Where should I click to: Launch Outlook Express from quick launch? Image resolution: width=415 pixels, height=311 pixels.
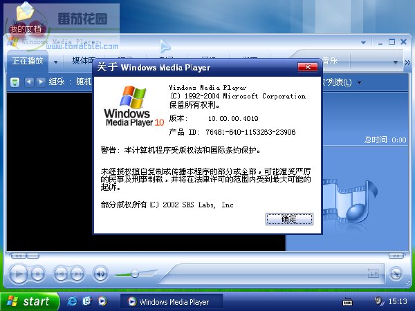tap(87, 301)
